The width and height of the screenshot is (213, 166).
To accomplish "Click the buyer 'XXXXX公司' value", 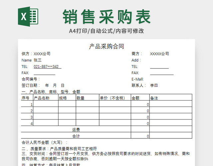I will coord(159,54).
